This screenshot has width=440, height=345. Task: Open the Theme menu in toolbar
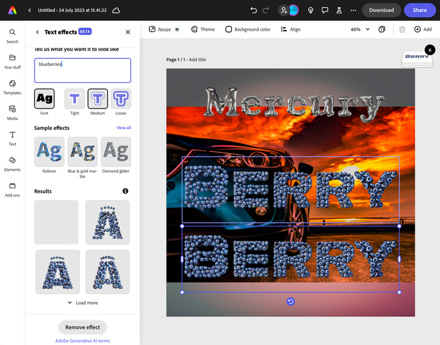tap(202, 29)
